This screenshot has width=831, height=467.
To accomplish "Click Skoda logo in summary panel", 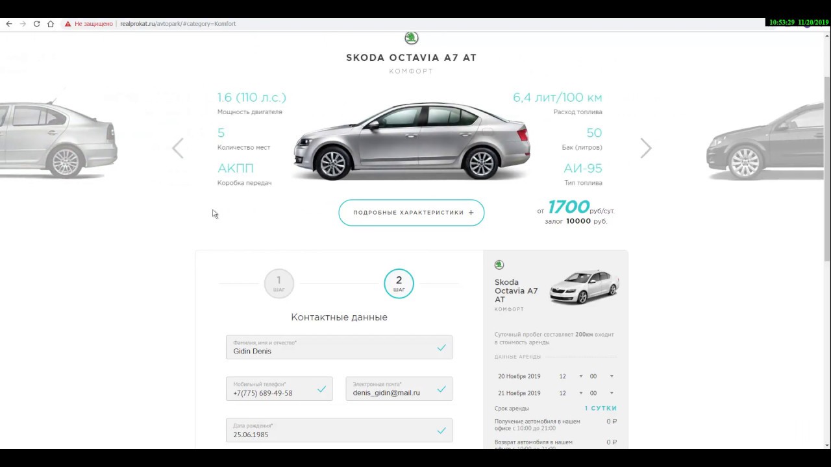I will (x=499, y=265).
